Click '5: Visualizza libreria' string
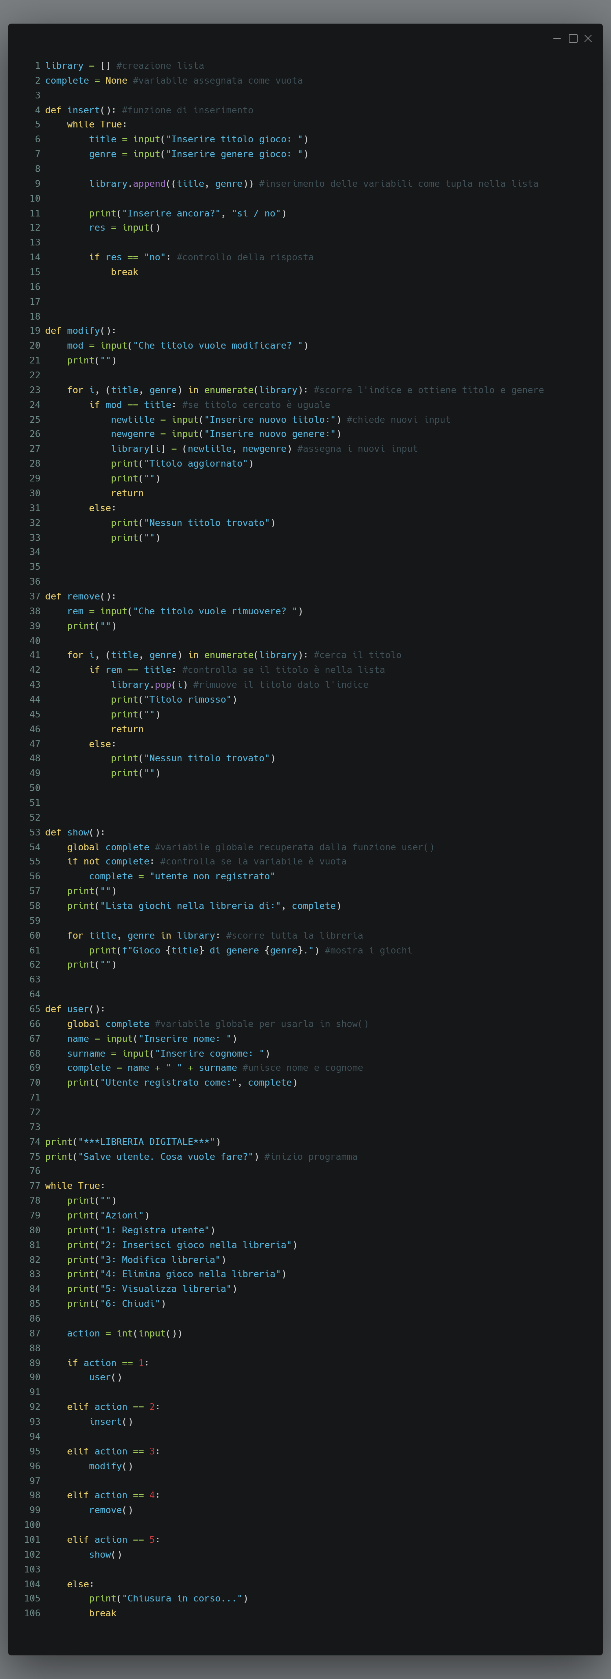This screenshot has width=611, height=1679. click(x=166, y=1289)
